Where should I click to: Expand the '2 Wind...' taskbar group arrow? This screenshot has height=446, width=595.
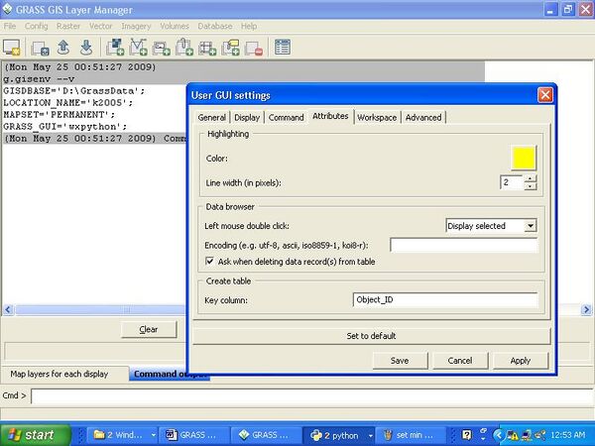click(154, 435)
